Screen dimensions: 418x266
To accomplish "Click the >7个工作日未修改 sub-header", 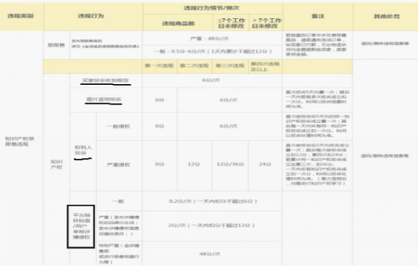I will point(266,23).
